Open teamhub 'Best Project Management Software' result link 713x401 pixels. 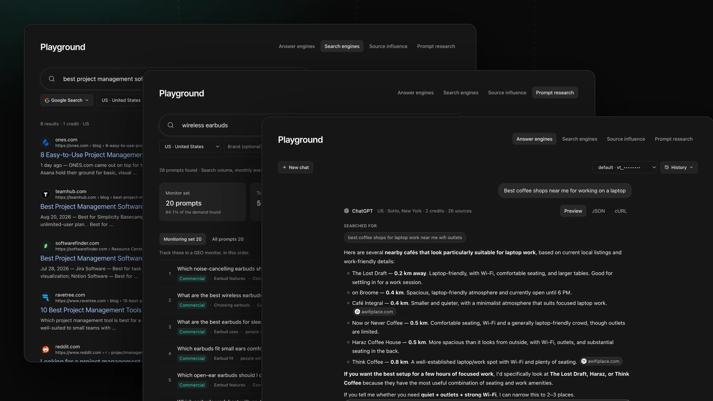pos(92,206)
